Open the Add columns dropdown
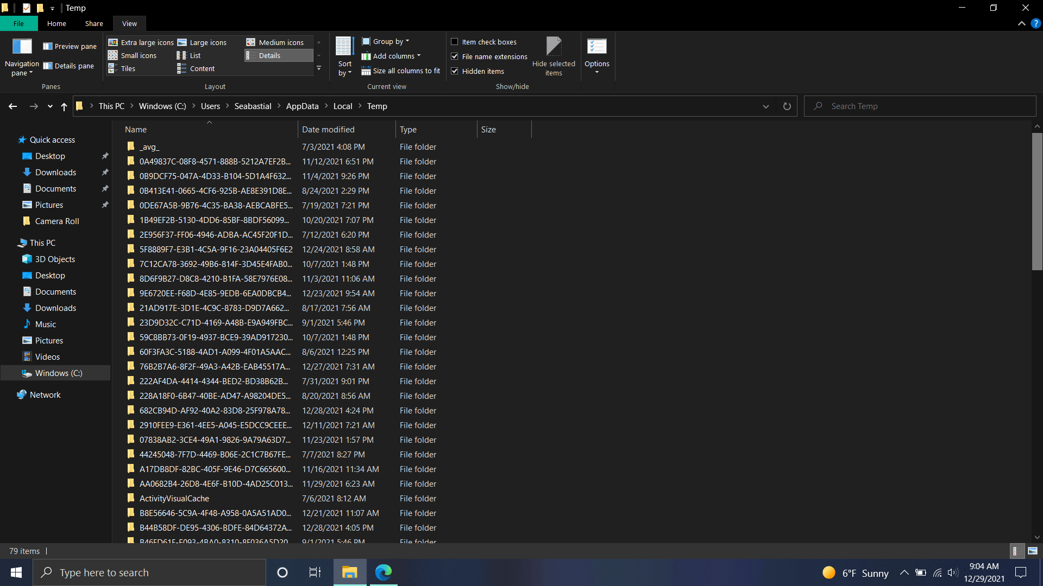Viewport: 1043px width, 586px height. [x=393, y=56]
